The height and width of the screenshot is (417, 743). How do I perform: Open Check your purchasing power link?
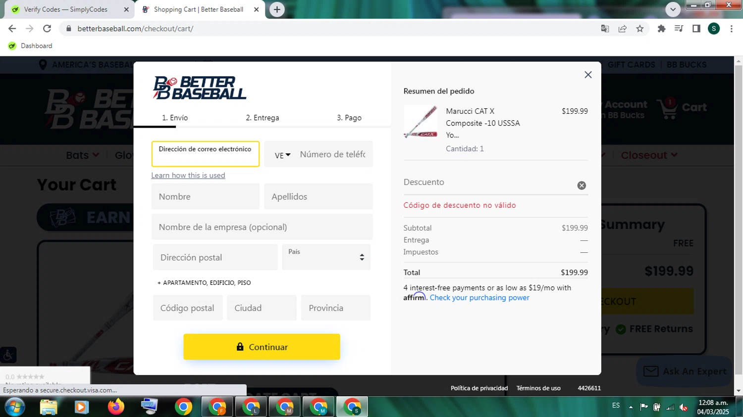(x=479, y=297)
